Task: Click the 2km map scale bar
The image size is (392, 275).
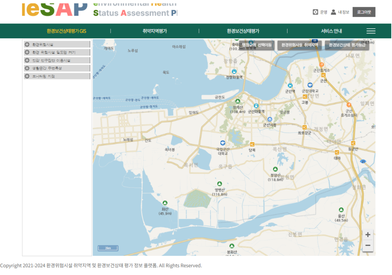Action: (x=108, y=248)
